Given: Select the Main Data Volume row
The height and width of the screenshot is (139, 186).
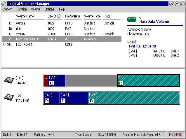Looking at the screenshot, I should pos(62,39).
